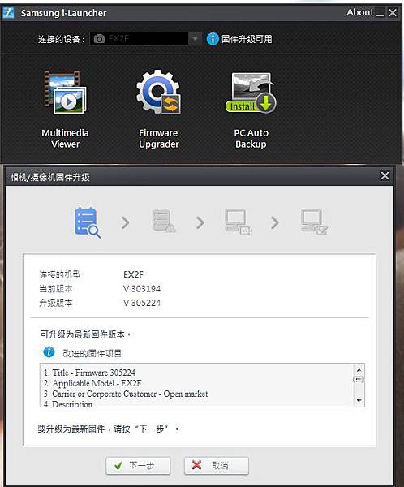Click the first wizard step checklist icon
Image resolution: width=404 pixels, height=487 pixels.
coord(88,222)
